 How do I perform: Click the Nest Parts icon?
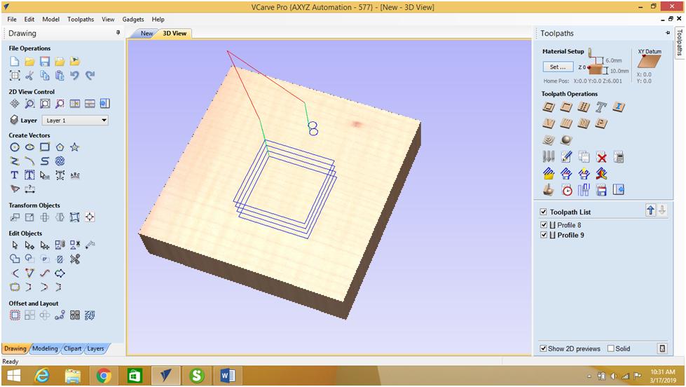(90, 315)
